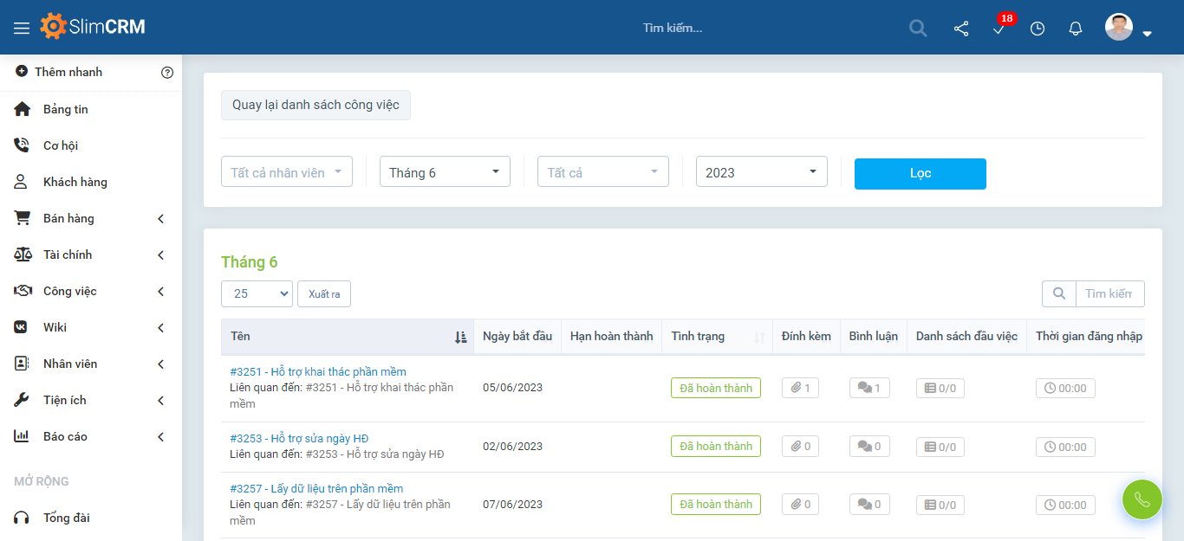Open Khách hàng in sidebar

coord(75,183)
